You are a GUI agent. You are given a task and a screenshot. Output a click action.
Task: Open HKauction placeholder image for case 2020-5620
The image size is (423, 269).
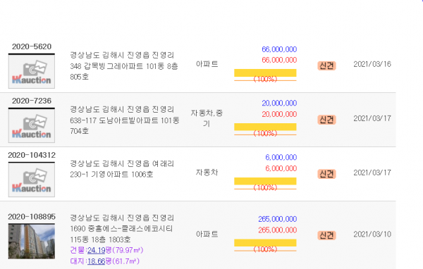[x=32, y=71]
